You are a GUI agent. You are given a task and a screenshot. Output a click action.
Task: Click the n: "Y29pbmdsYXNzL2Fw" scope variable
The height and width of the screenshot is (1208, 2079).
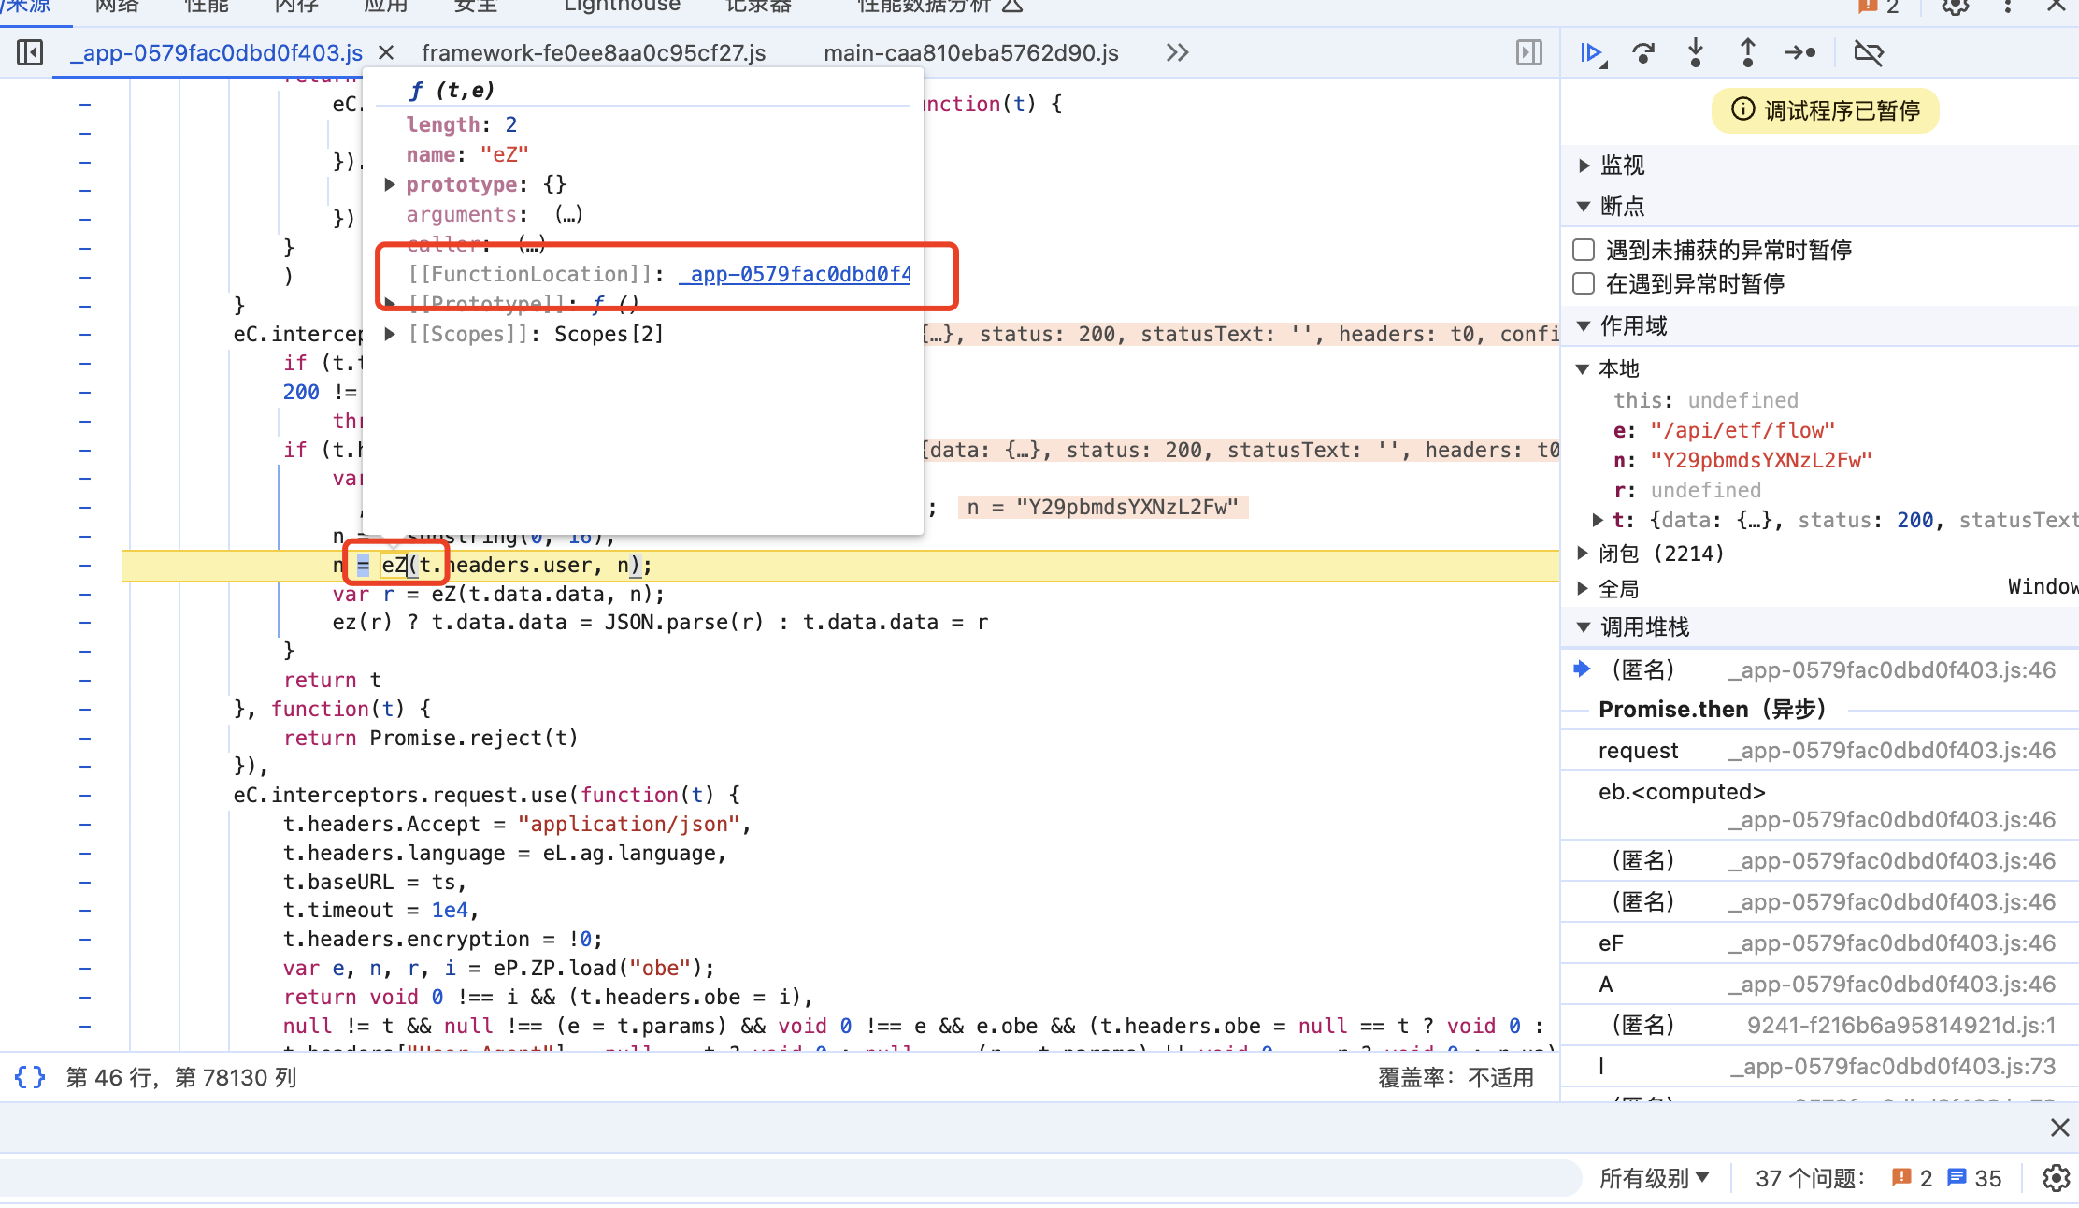point(1743,460)
